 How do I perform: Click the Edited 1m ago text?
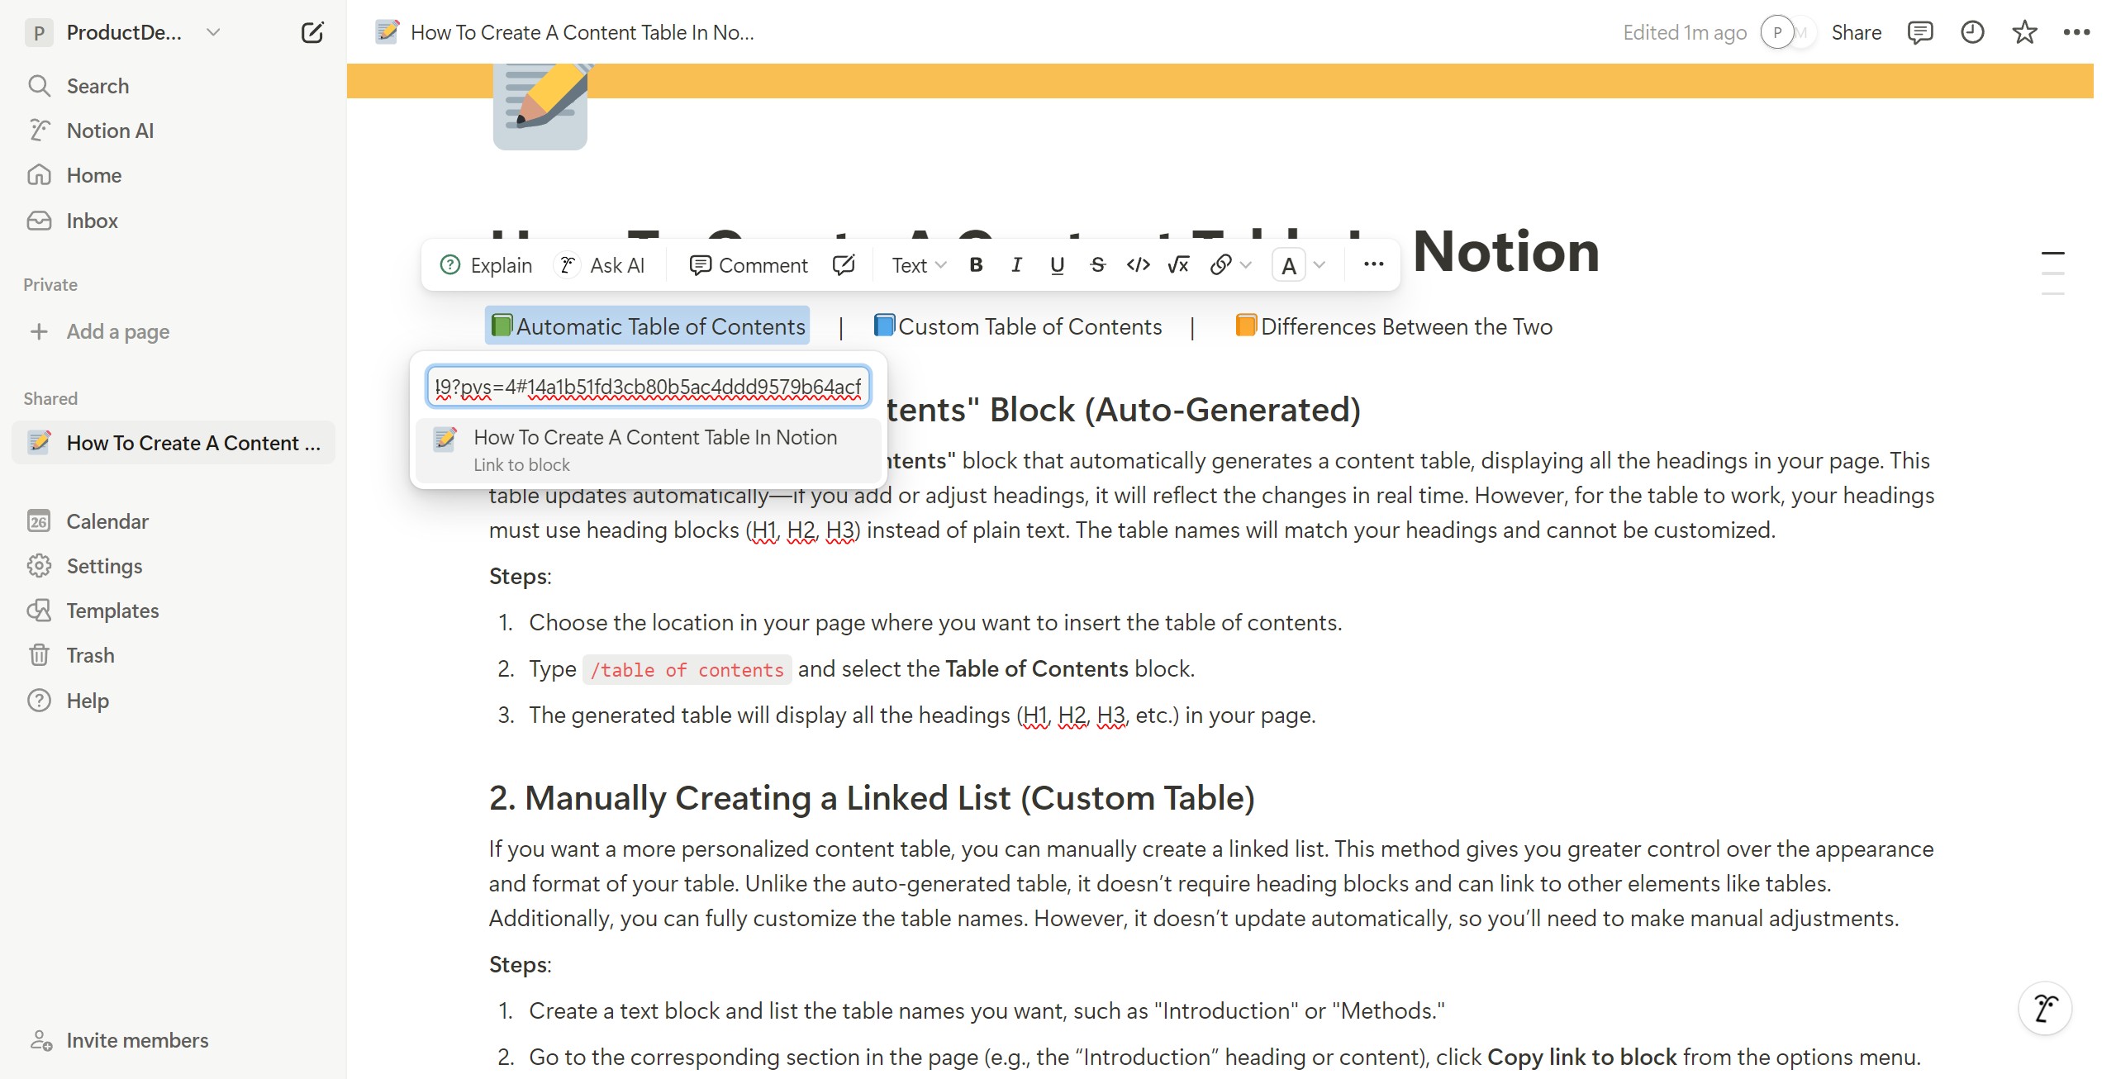(1684, 33)
